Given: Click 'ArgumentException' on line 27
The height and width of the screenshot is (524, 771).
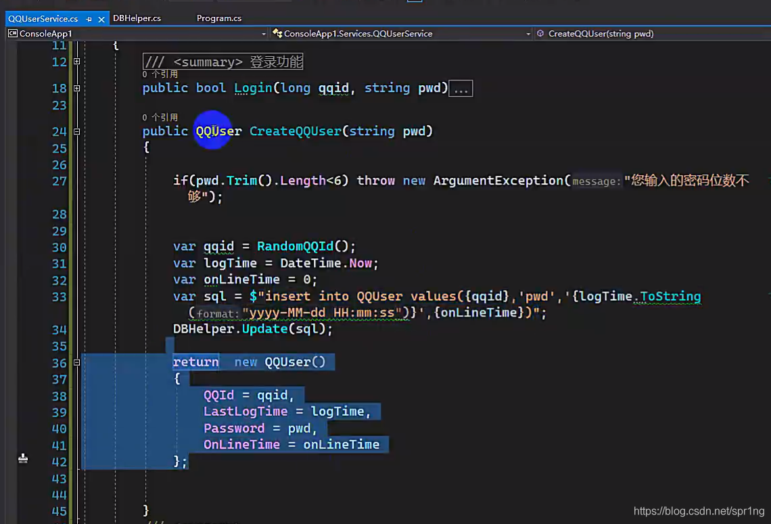Looking at the screenshot, I should tap(498, 181).
